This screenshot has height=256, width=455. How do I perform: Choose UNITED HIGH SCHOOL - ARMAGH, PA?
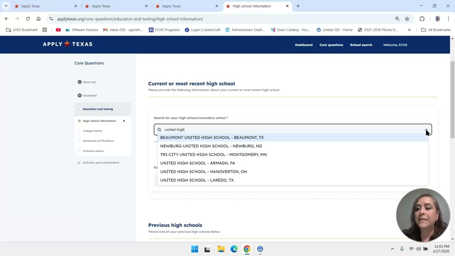293,163
